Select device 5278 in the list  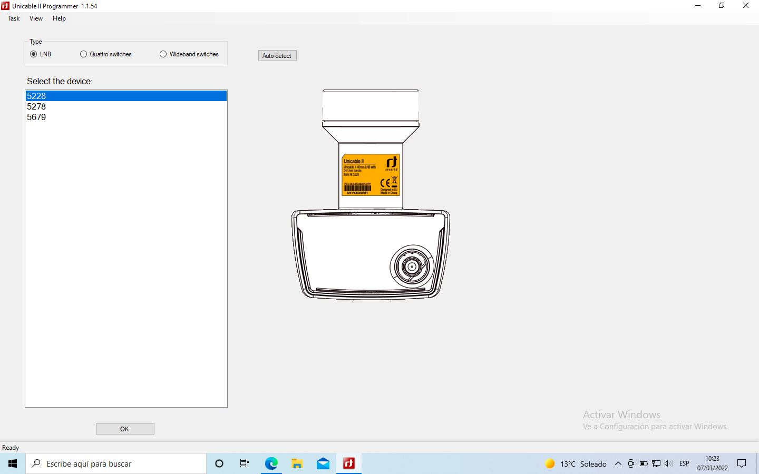(37, 106)
